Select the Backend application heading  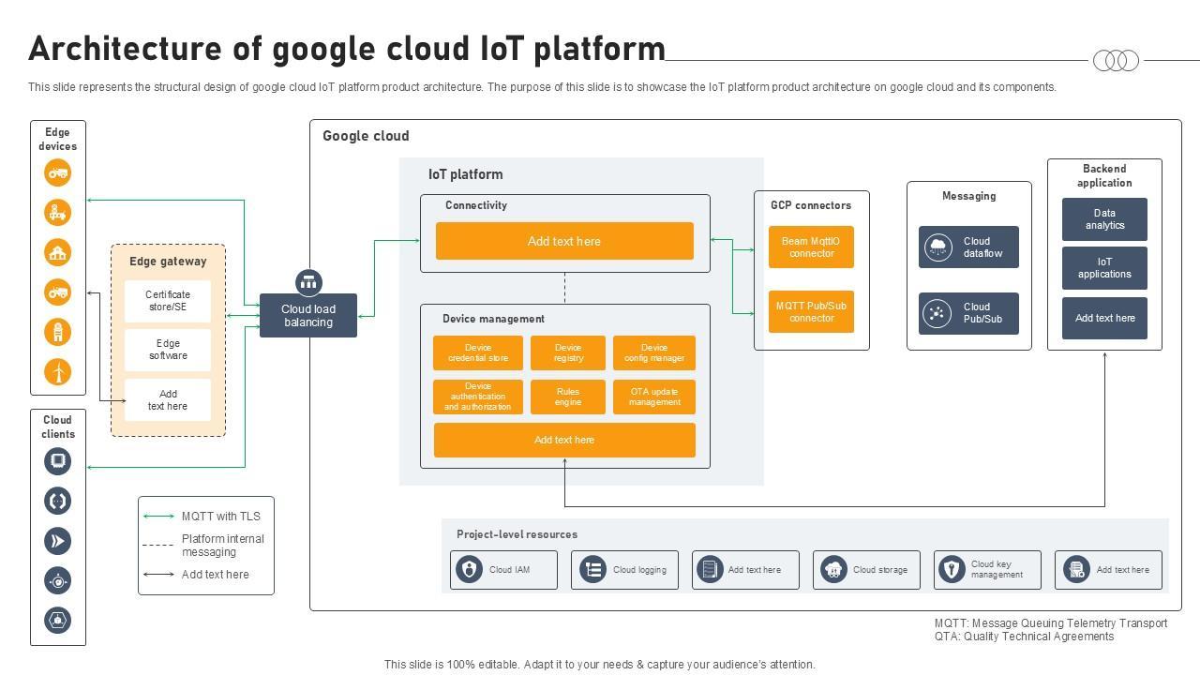pyautogui.click(x=1104, y=175)
